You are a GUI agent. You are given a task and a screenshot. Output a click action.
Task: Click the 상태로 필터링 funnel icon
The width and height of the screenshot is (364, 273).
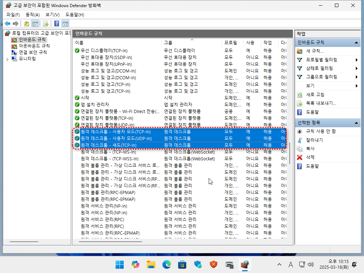point(300,69)
